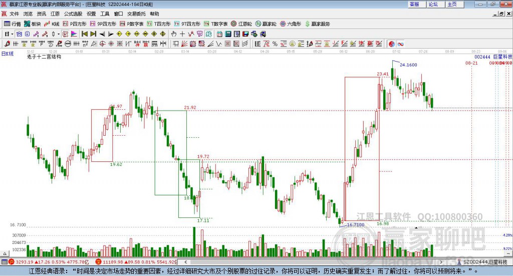
Task: Select the circular target cycle tool
Action: click(103, 44)
